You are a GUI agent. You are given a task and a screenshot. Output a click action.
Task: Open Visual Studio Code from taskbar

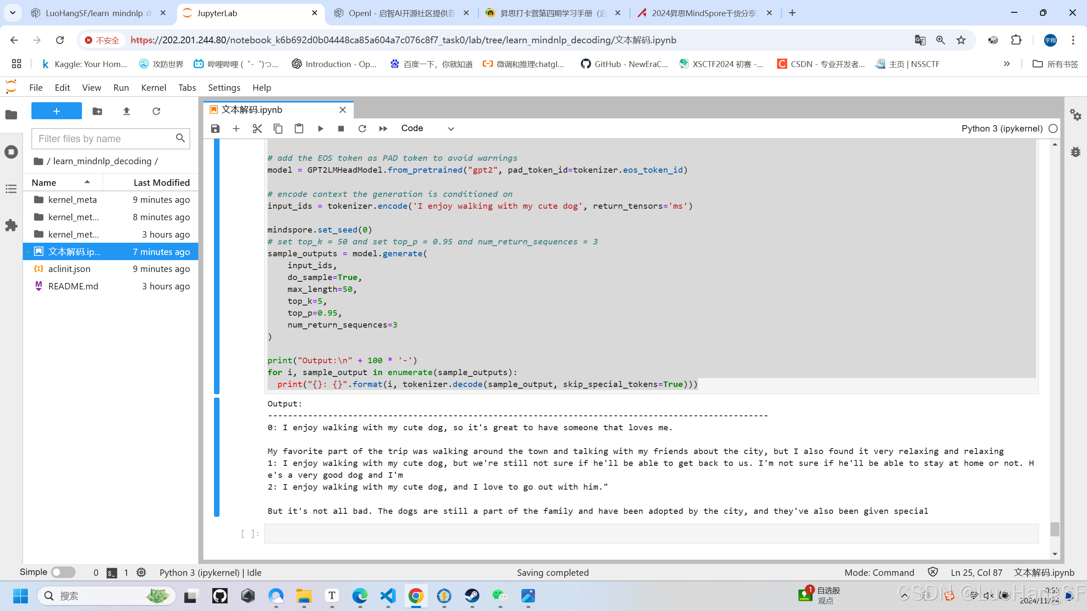tap(388, 596)
